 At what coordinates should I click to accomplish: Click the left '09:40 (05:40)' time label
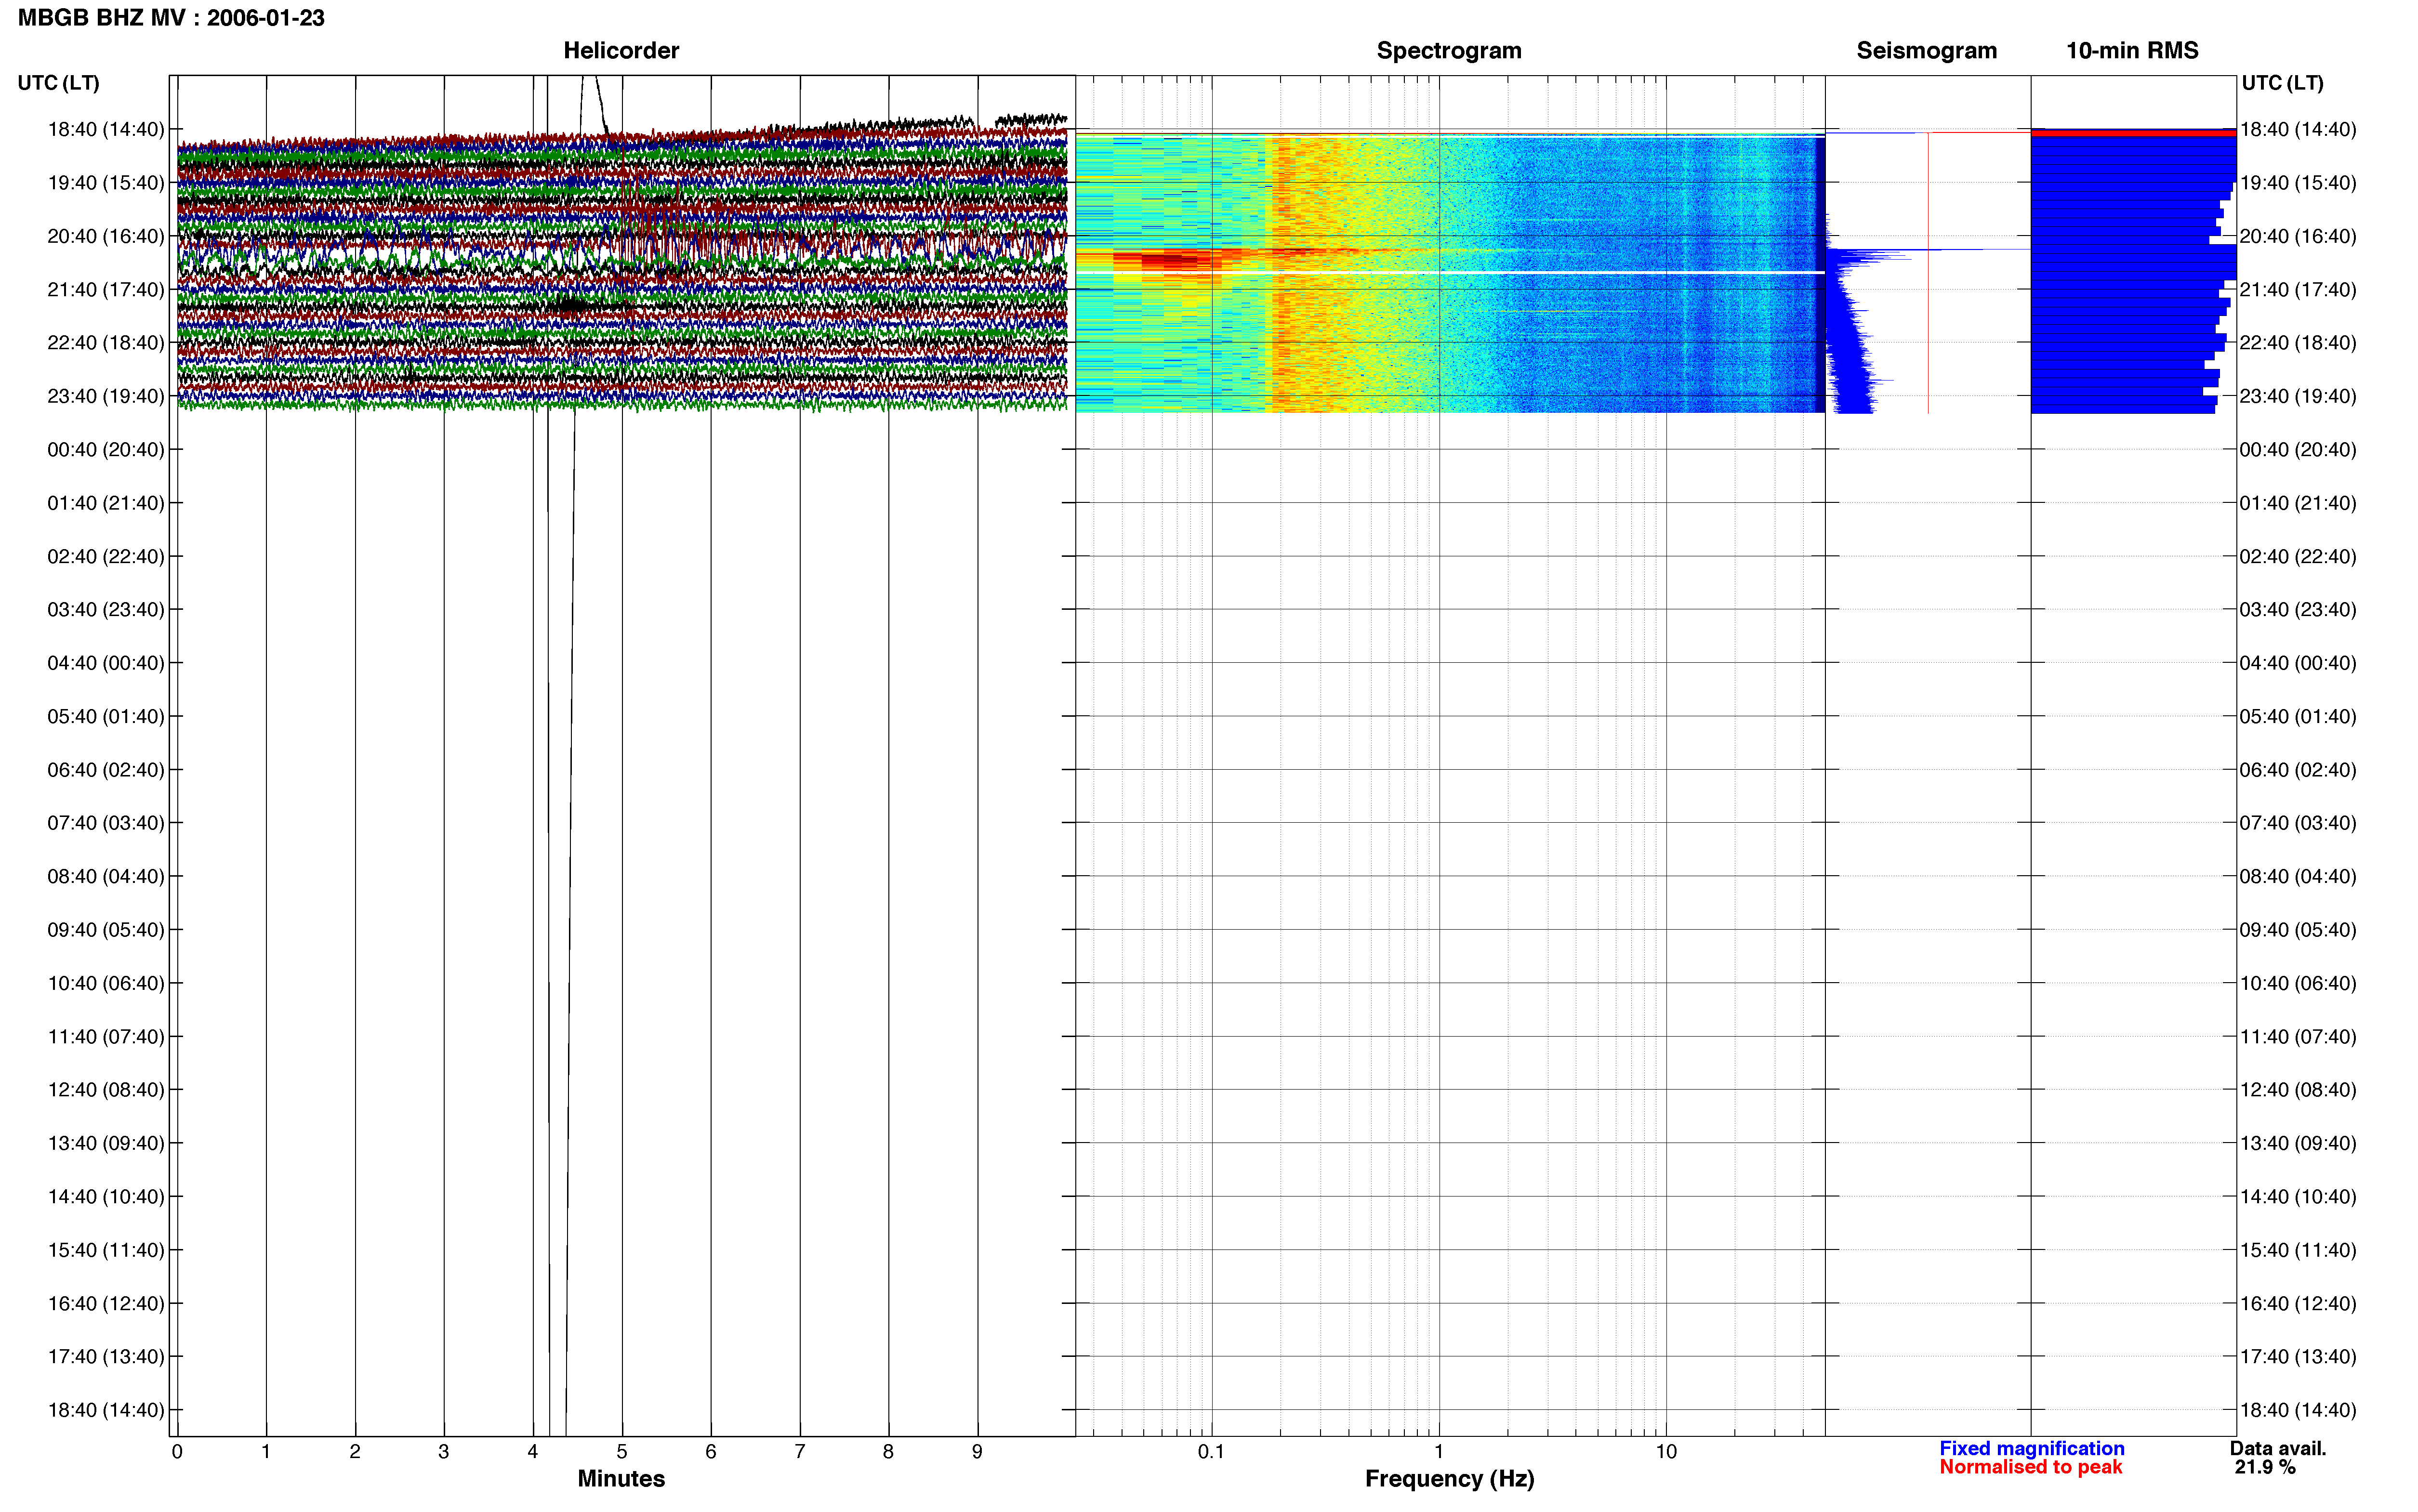[106, 930]
